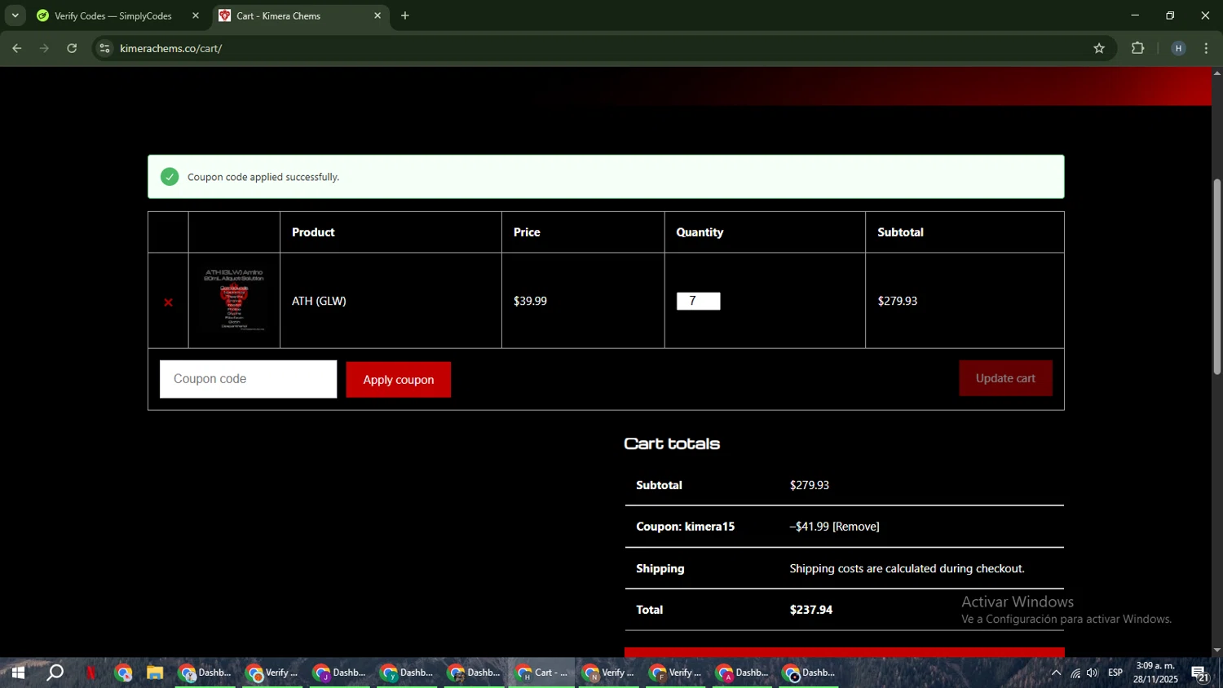Select the Coupon: kimera15 label

click(x=685, y=527)
